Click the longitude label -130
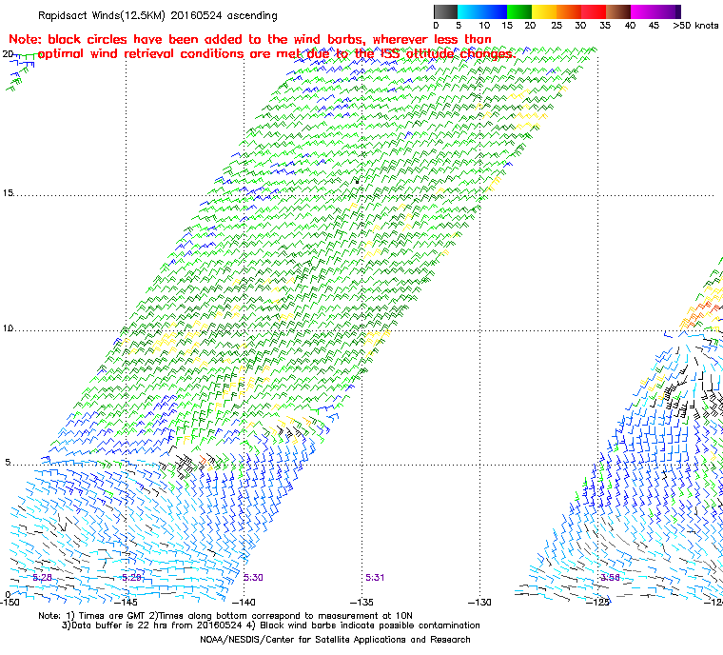Viewport: 723px width, 655px height. 479,603
